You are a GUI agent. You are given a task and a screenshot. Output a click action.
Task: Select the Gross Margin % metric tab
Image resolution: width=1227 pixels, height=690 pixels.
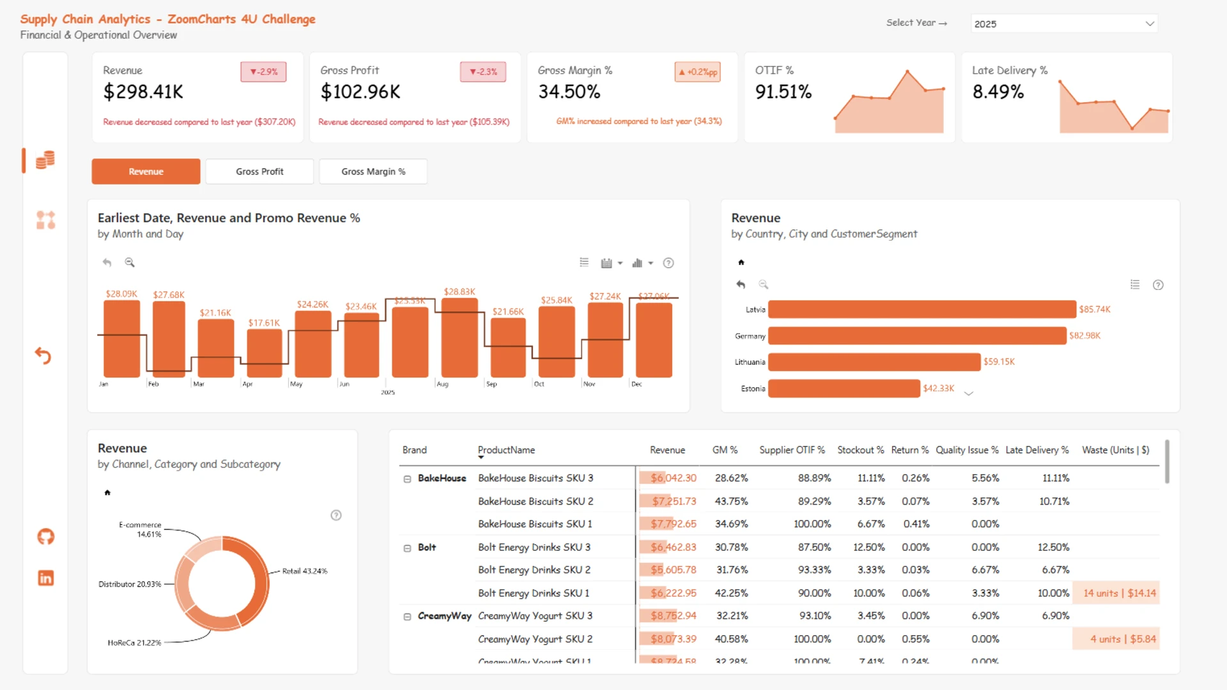373,172
